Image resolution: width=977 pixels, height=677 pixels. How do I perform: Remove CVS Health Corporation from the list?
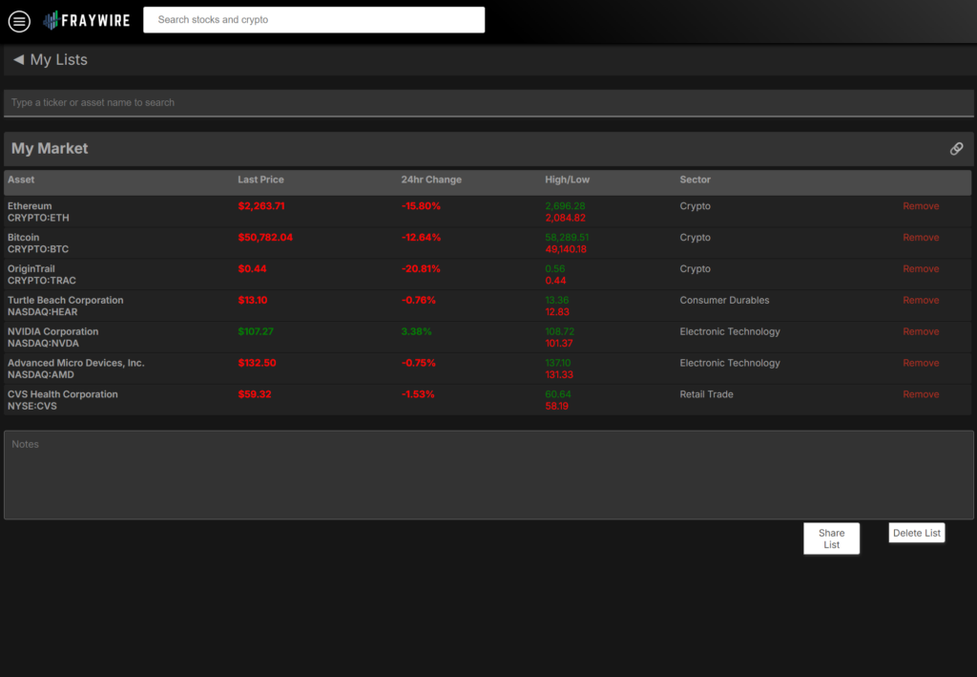click(921, 394)
